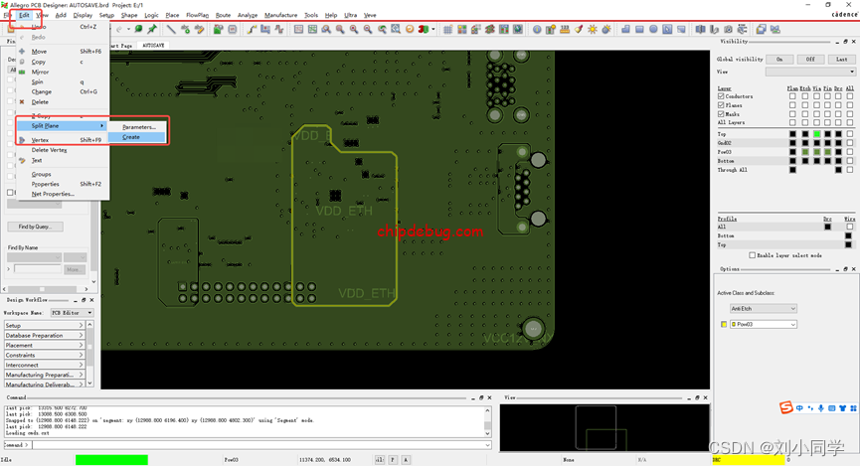This screenshot has height=466, width=860.
Task: Toggle the Planes layer checkbox
Action: (722, 105)
